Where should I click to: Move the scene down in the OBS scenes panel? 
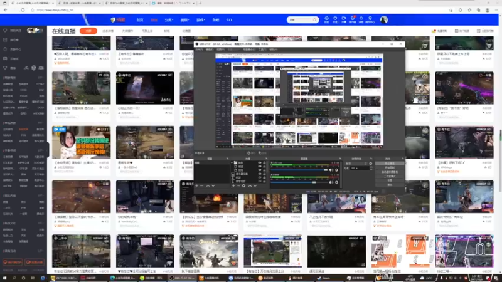click(213, 185)
